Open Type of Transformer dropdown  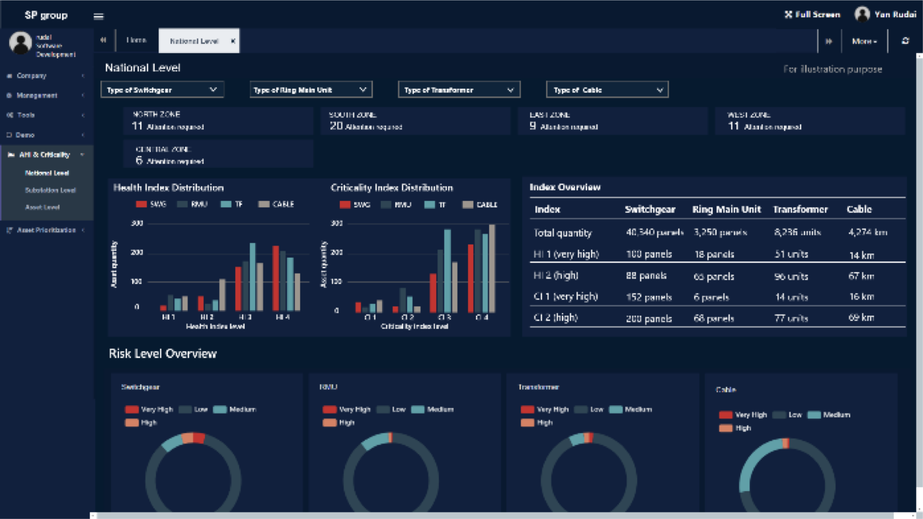(x=459, y=90)
